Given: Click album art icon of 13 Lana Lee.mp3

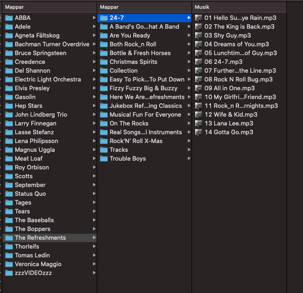Looking at the screenshot, I should 198,124.
